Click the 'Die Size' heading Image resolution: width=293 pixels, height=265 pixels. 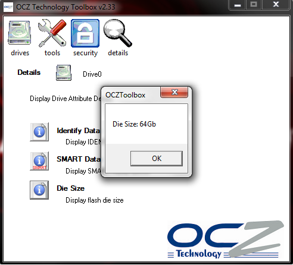71,188
